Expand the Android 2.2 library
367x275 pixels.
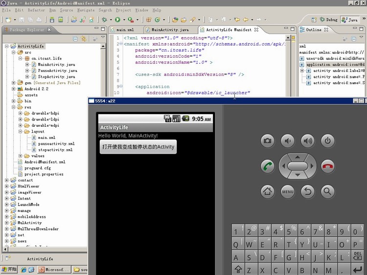point(14,89)
